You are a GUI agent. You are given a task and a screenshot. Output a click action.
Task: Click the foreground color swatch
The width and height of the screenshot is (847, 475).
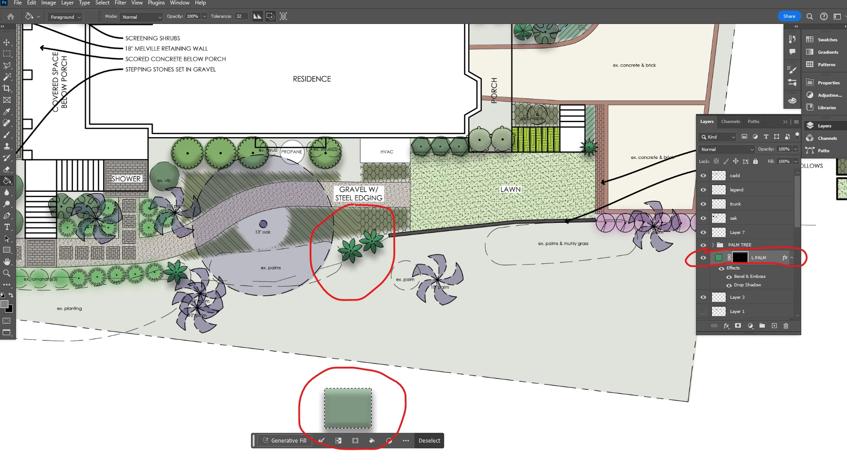point(4,304)
